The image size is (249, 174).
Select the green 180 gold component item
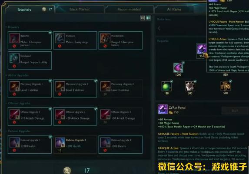[166, 86]
